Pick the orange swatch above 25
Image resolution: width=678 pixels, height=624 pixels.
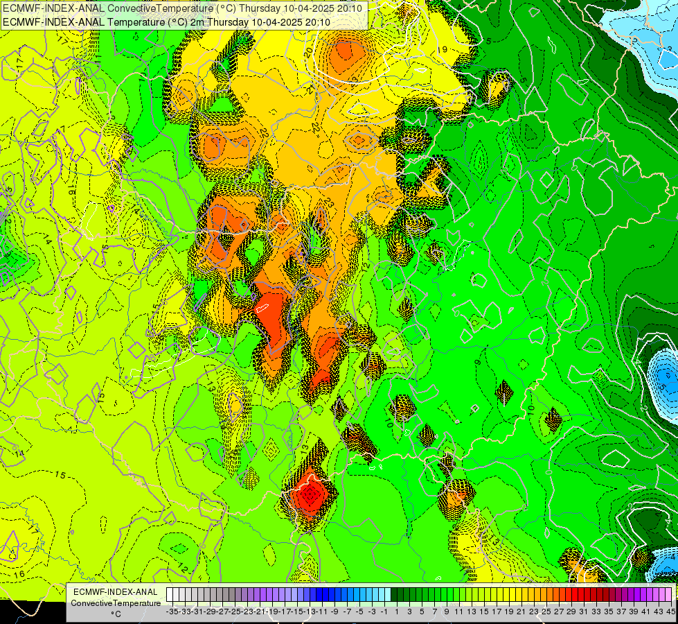(544, 595)
